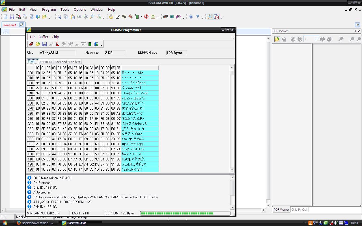Click the Paste clipboard icon
This screenshot has height=226, width=362.
click(73, 17)
